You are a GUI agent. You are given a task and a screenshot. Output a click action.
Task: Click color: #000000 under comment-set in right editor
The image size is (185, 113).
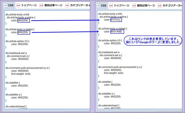point(113,58)
